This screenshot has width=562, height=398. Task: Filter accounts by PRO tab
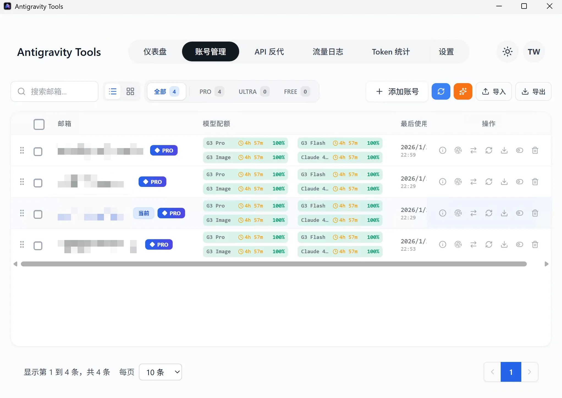211,91
